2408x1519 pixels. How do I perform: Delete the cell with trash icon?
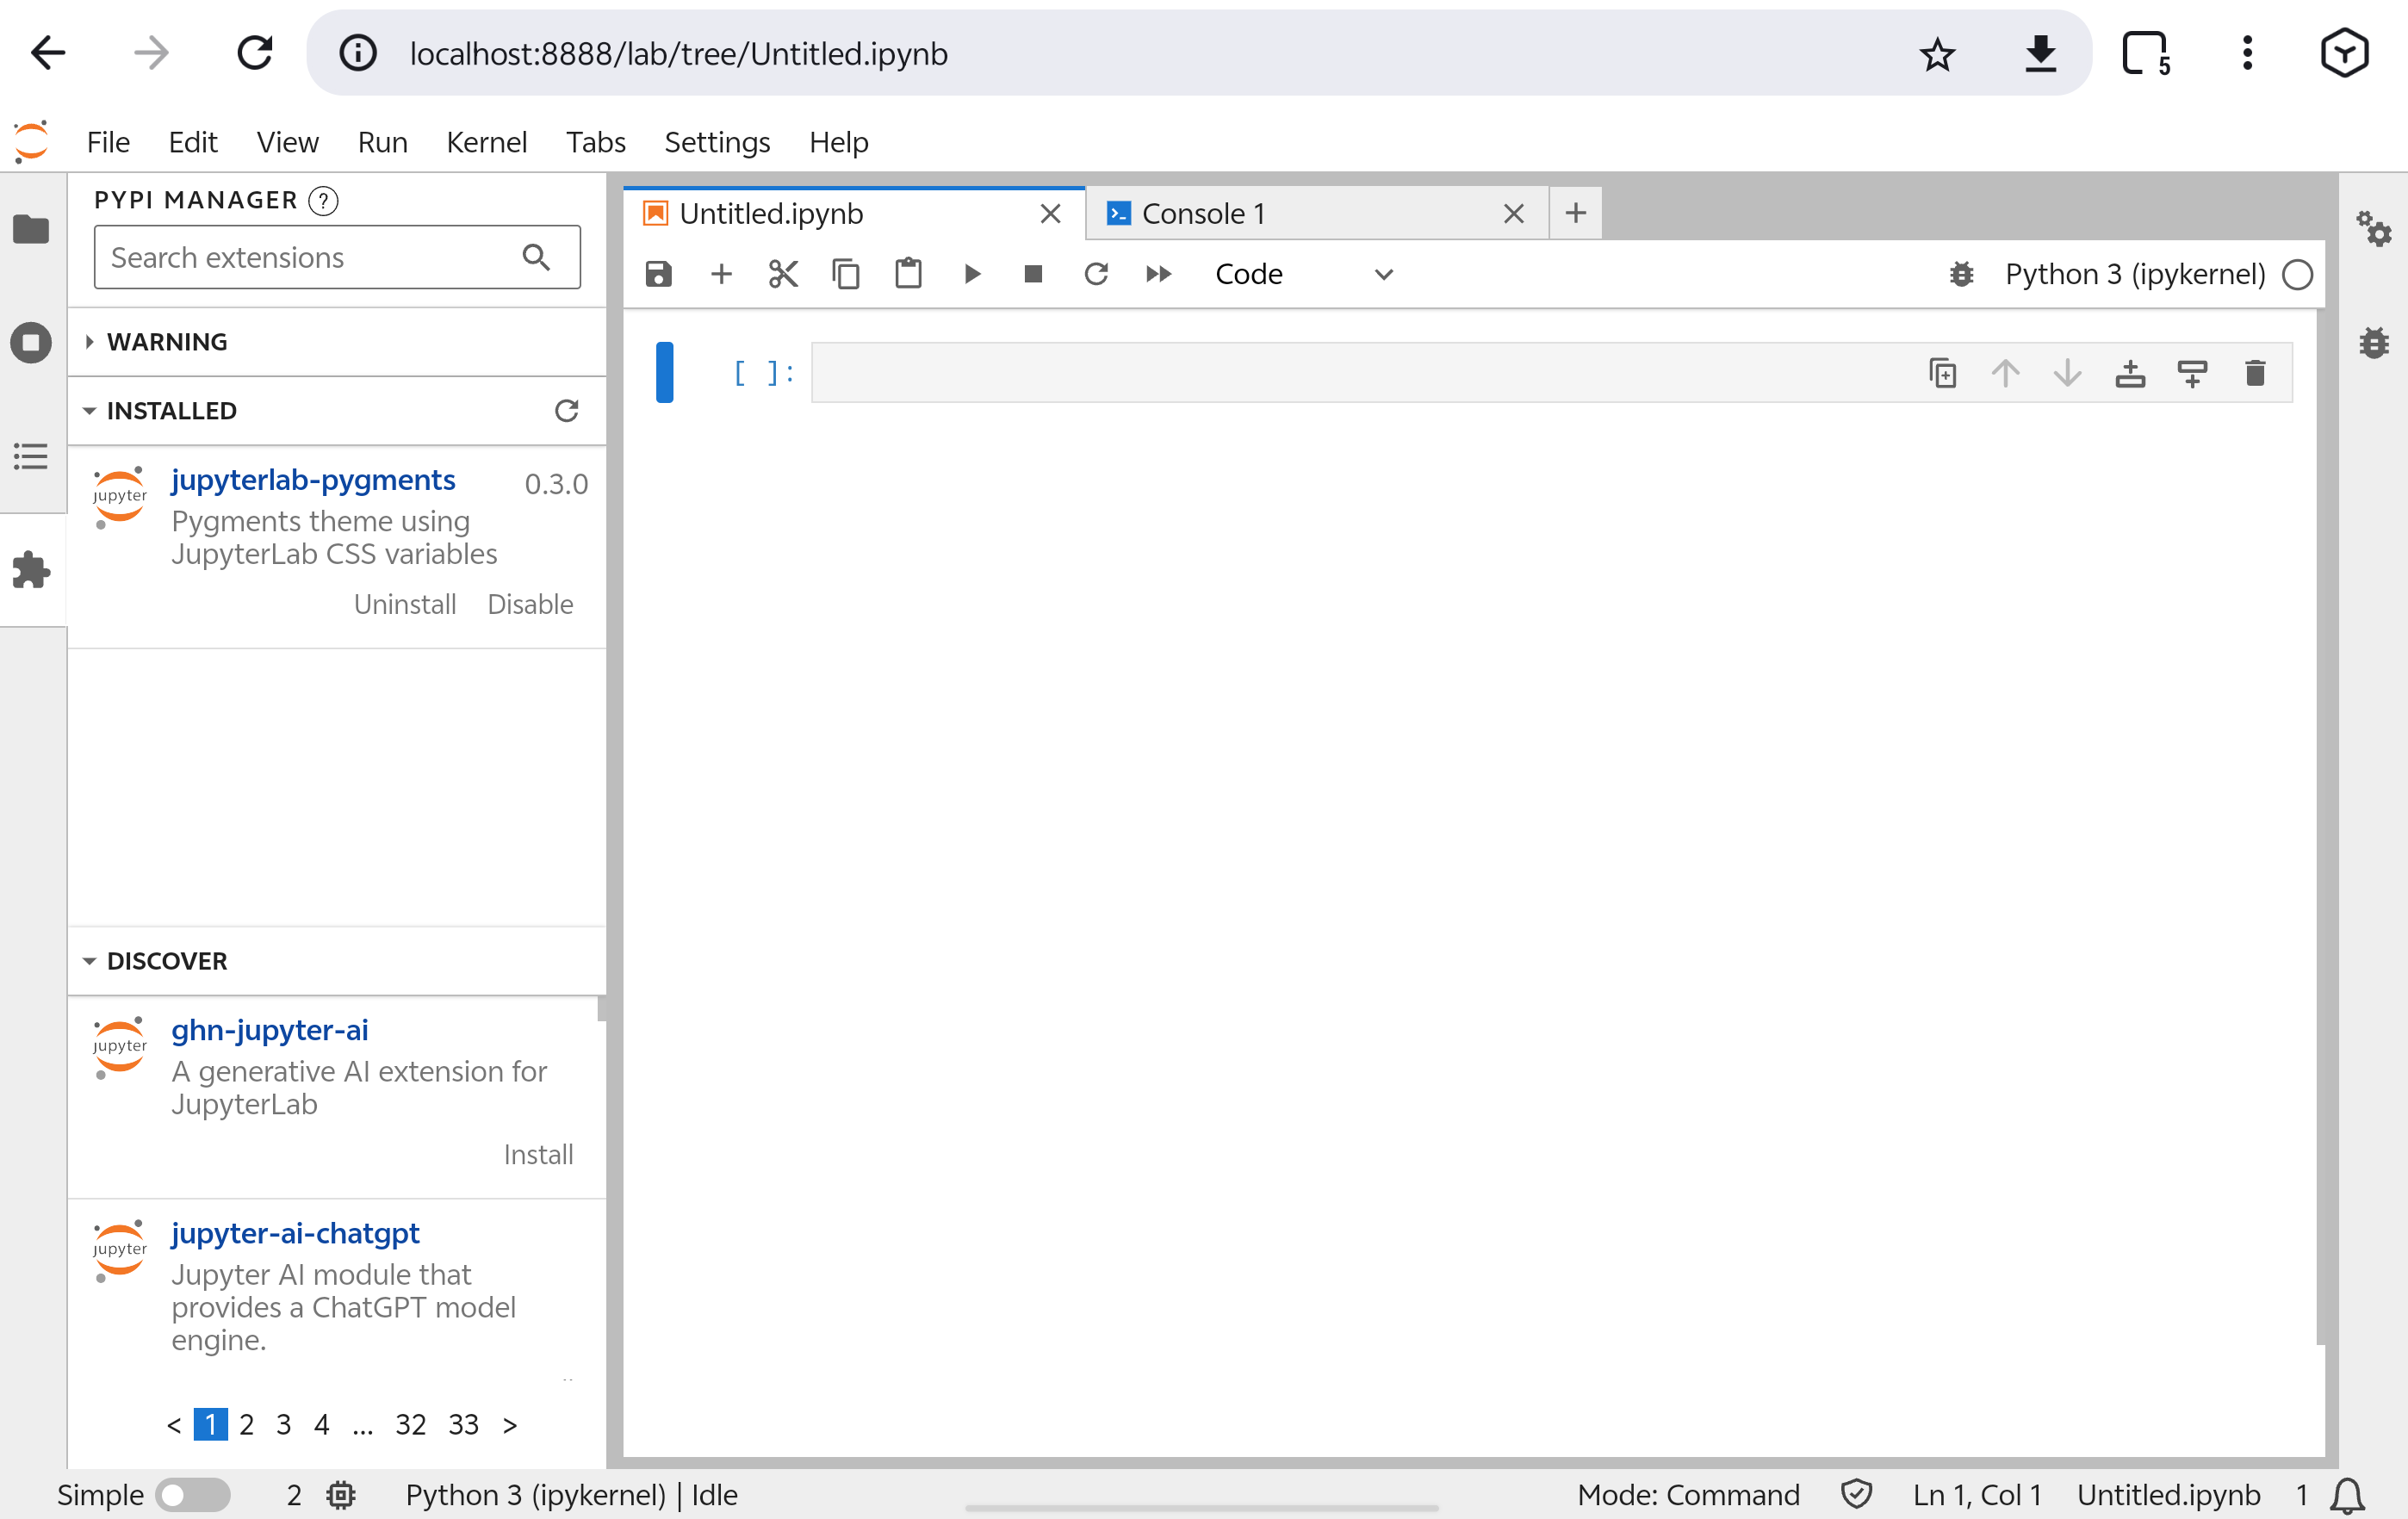pos(2254,373)
